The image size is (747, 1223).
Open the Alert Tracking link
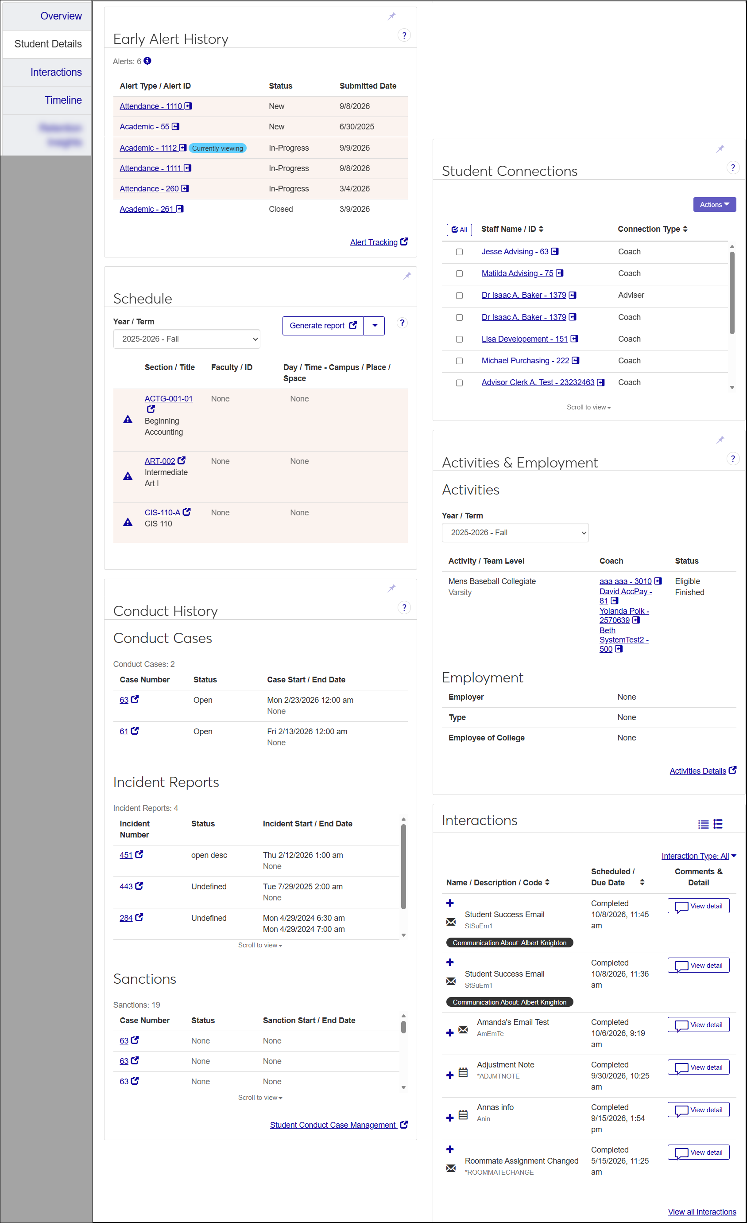coord(379,242)
